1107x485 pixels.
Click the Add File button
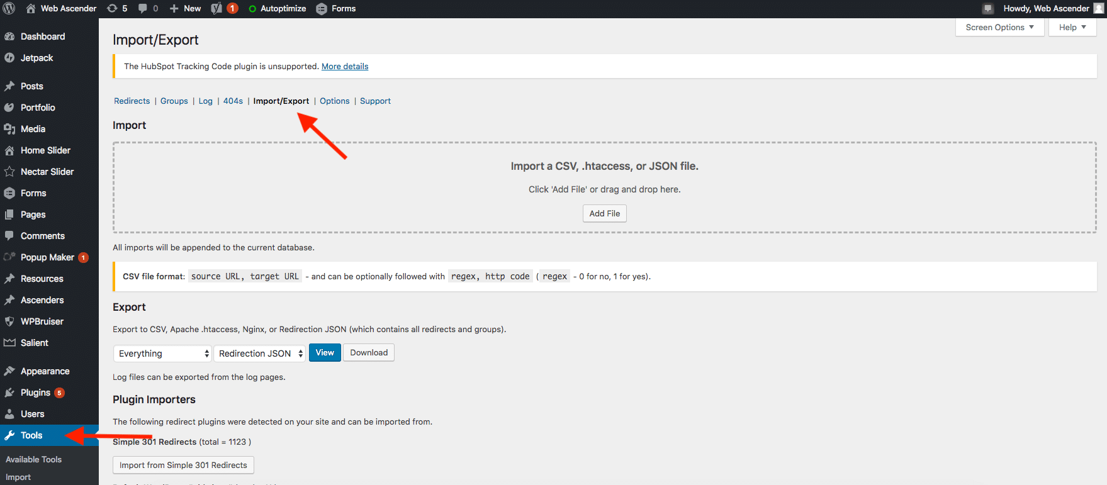(x=604, y=214)
